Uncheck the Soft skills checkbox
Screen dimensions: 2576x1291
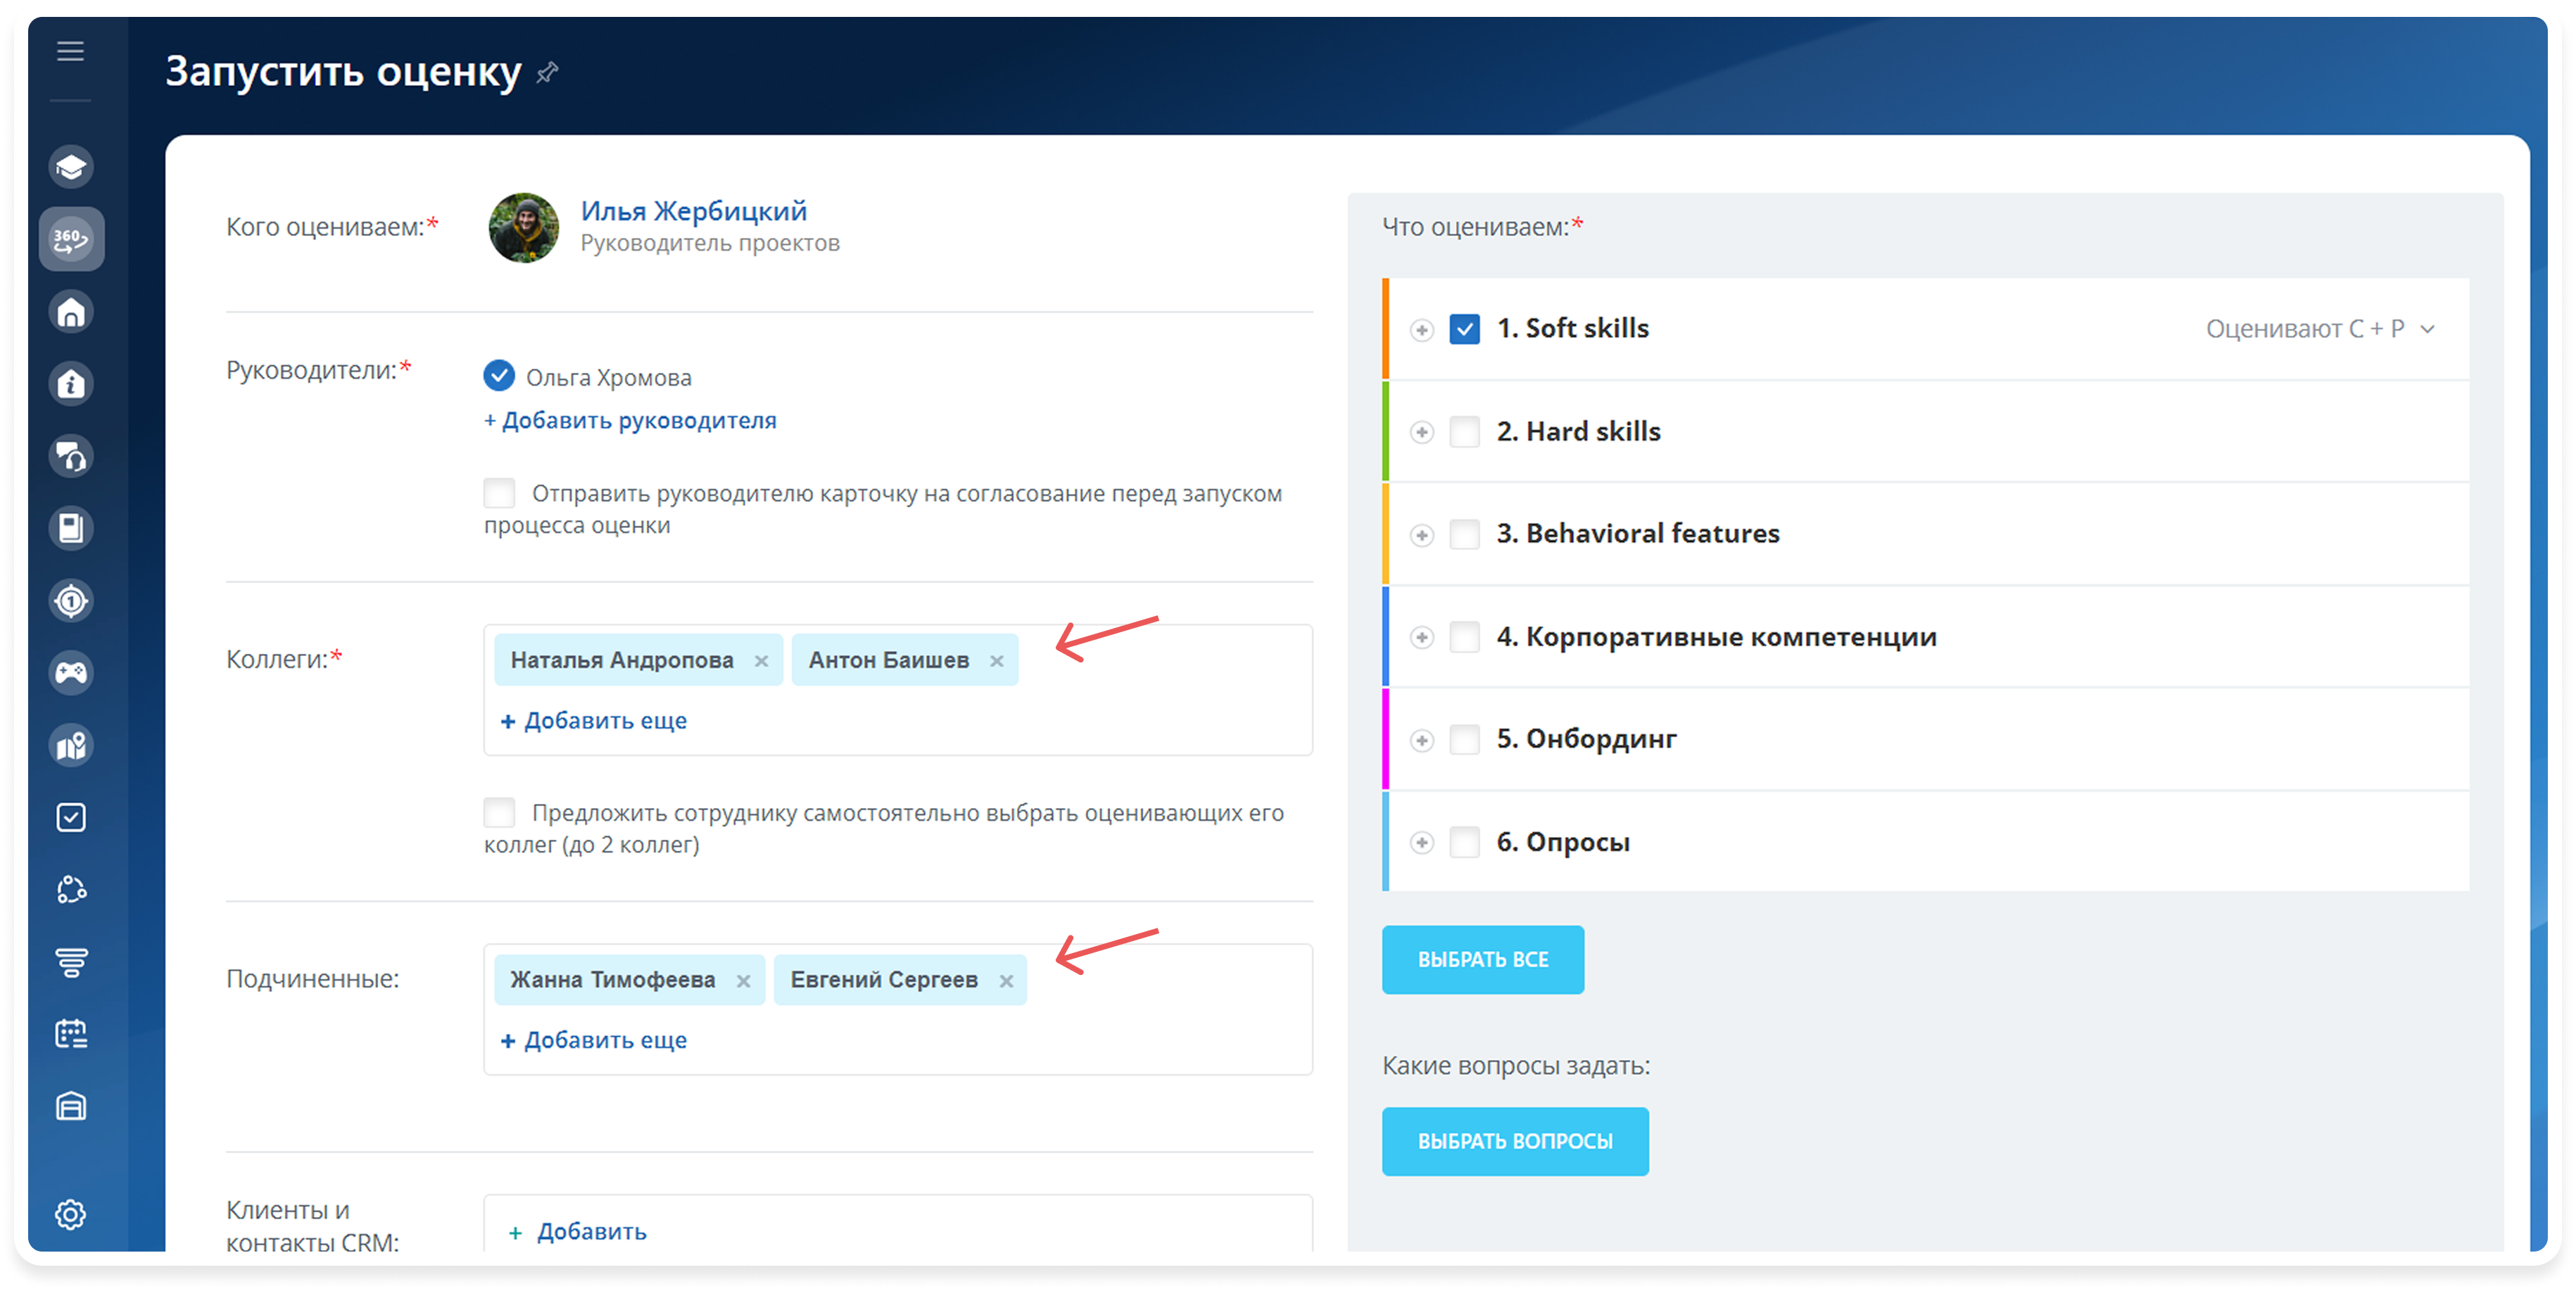(1464, 329)
